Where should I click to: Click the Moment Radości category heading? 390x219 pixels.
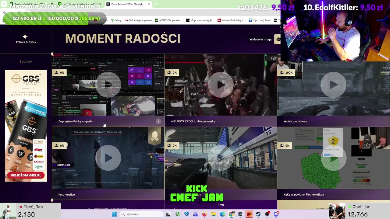[x=123, y=39]
